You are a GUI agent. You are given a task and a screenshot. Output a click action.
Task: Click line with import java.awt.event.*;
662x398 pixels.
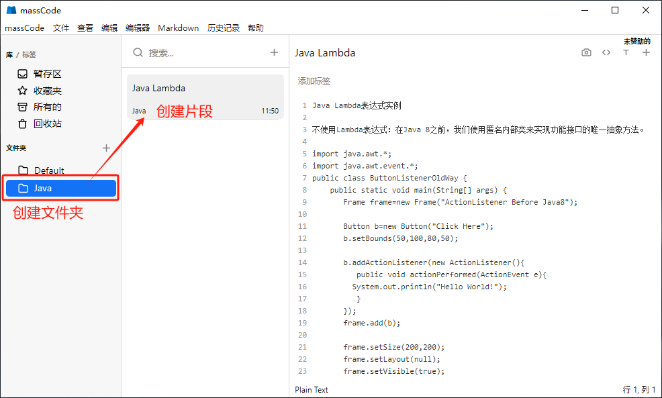365,166
